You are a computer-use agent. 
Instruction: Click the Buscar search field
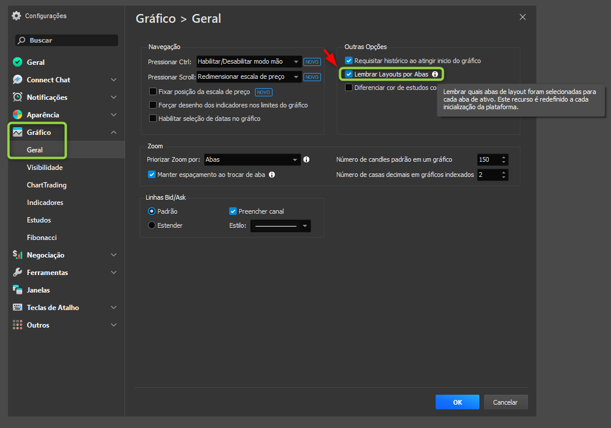pyautogui.click(x=67, y=40)
